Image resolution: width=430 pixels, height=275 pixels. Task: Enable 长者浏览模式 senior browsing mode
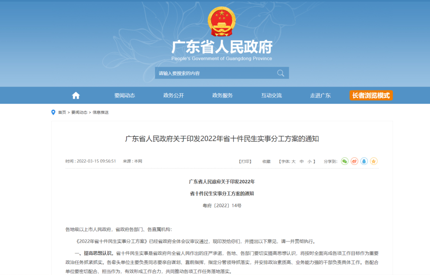[371, 95]
